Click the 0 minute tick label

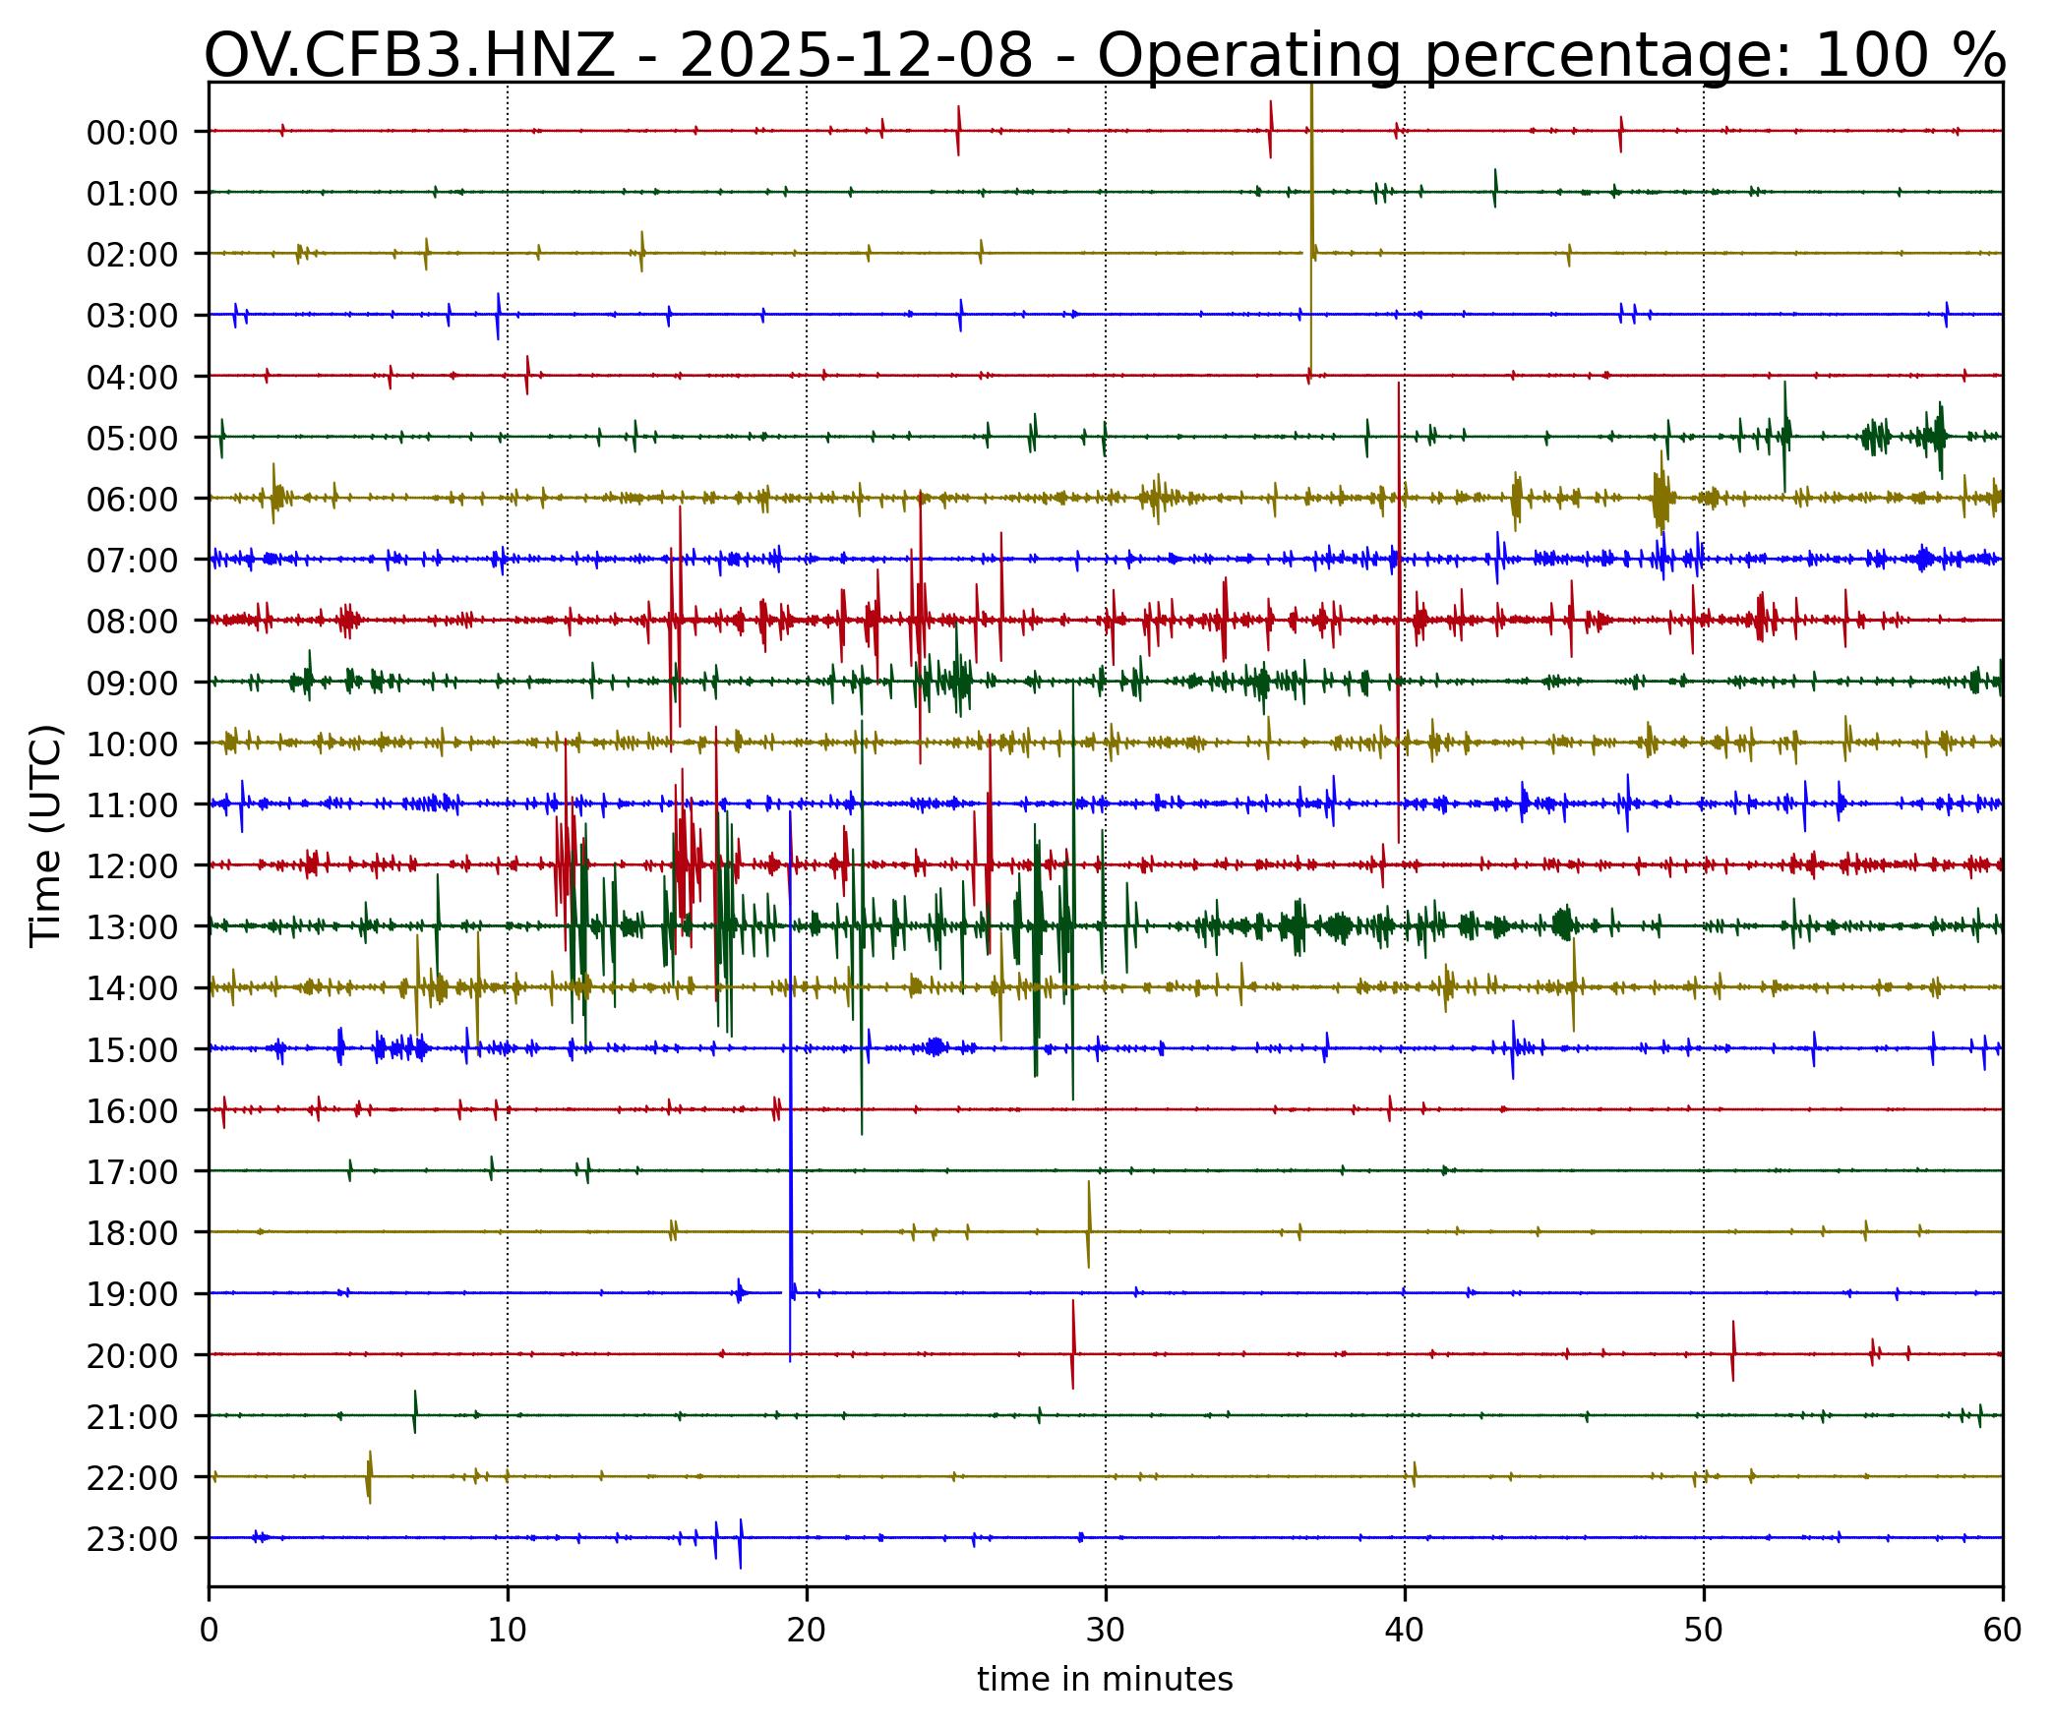tap(209, 1632)
